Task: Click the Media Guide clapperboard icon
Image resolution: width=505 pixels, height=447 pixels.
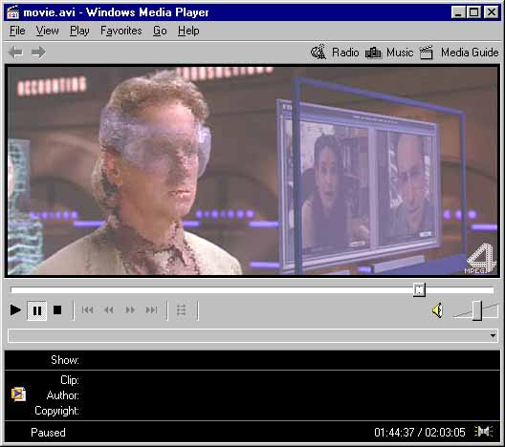Action: 427,53
